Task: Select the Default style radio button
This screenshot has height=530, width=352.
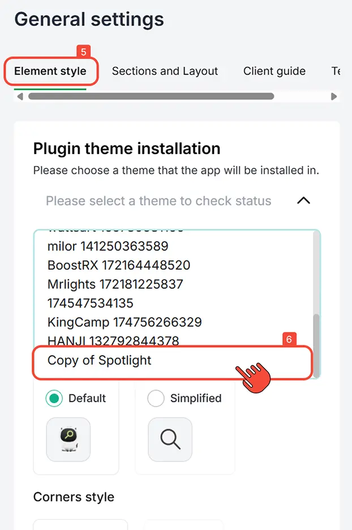Action: [x=54, y=399]
